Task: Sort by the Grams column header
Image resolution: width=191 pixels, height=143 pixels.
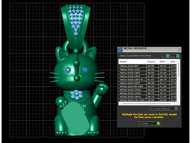Action: click(152, 62)
